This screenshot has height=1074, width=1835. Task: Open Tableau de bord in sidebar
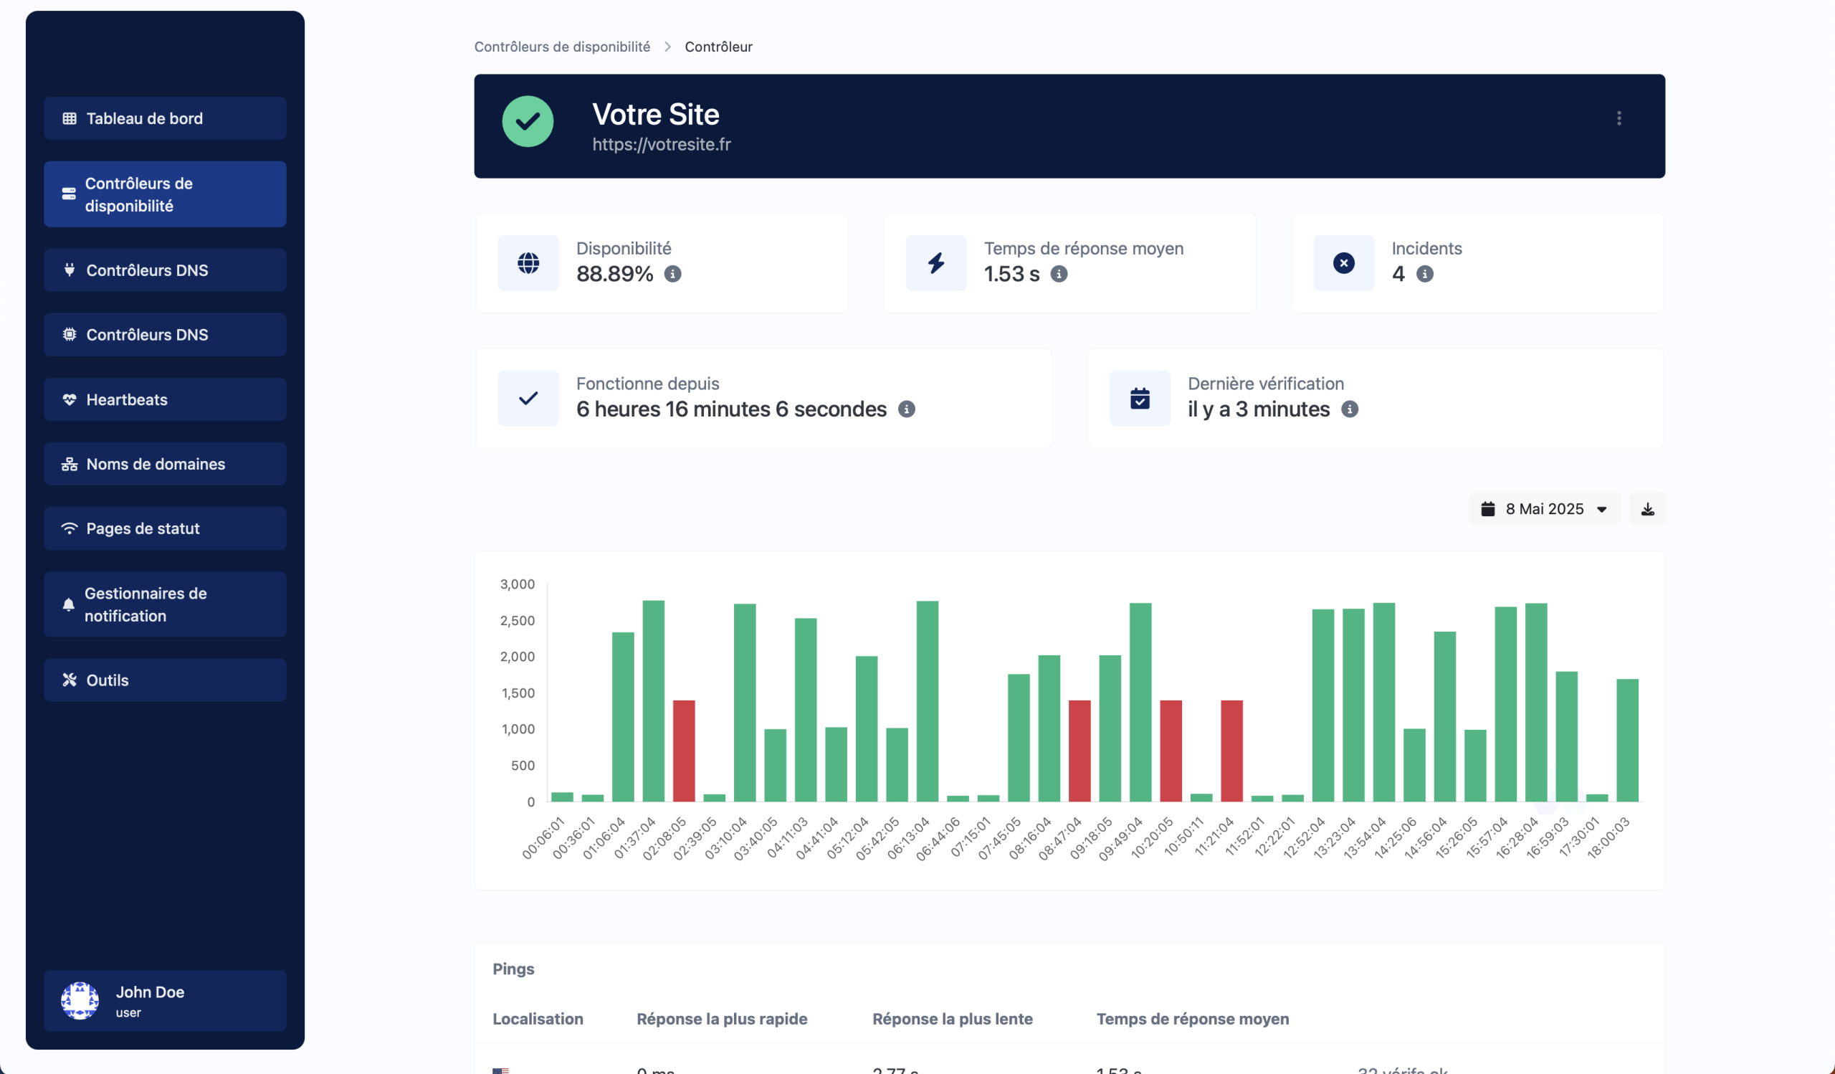coord(165,118)
